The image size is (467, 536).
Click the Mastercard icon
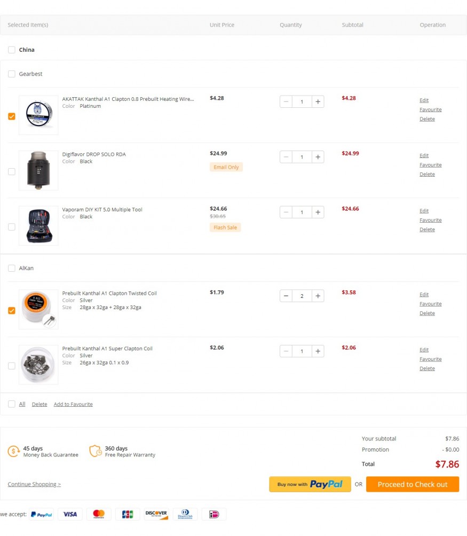99,515
